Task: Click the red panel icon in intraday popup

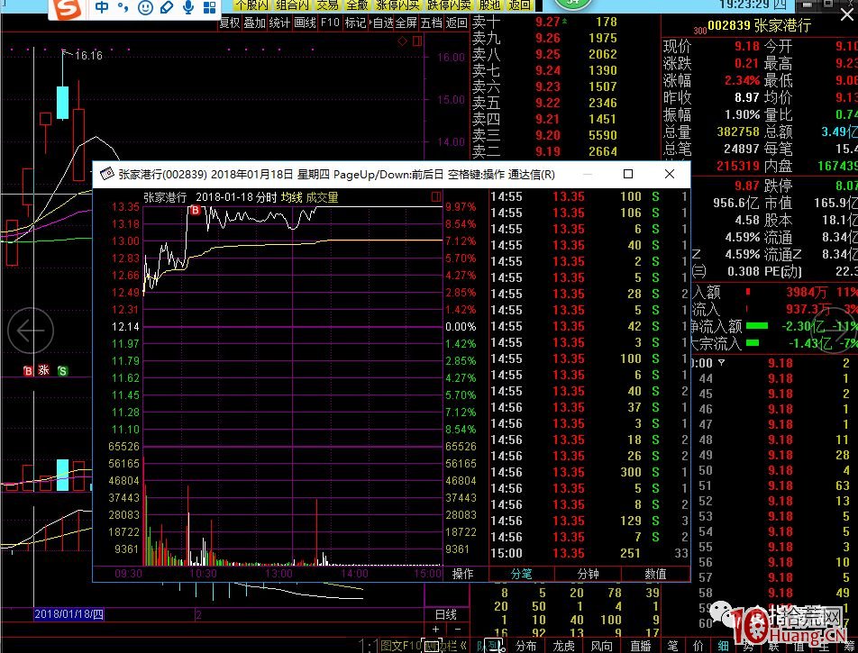Action: coord(436,196)
